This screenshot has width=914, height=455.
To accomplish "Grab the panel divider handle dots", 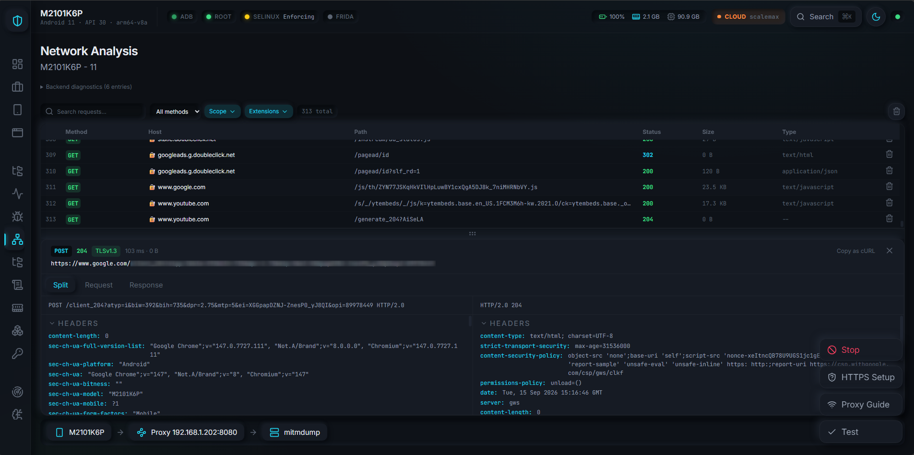I will (472, 234).
